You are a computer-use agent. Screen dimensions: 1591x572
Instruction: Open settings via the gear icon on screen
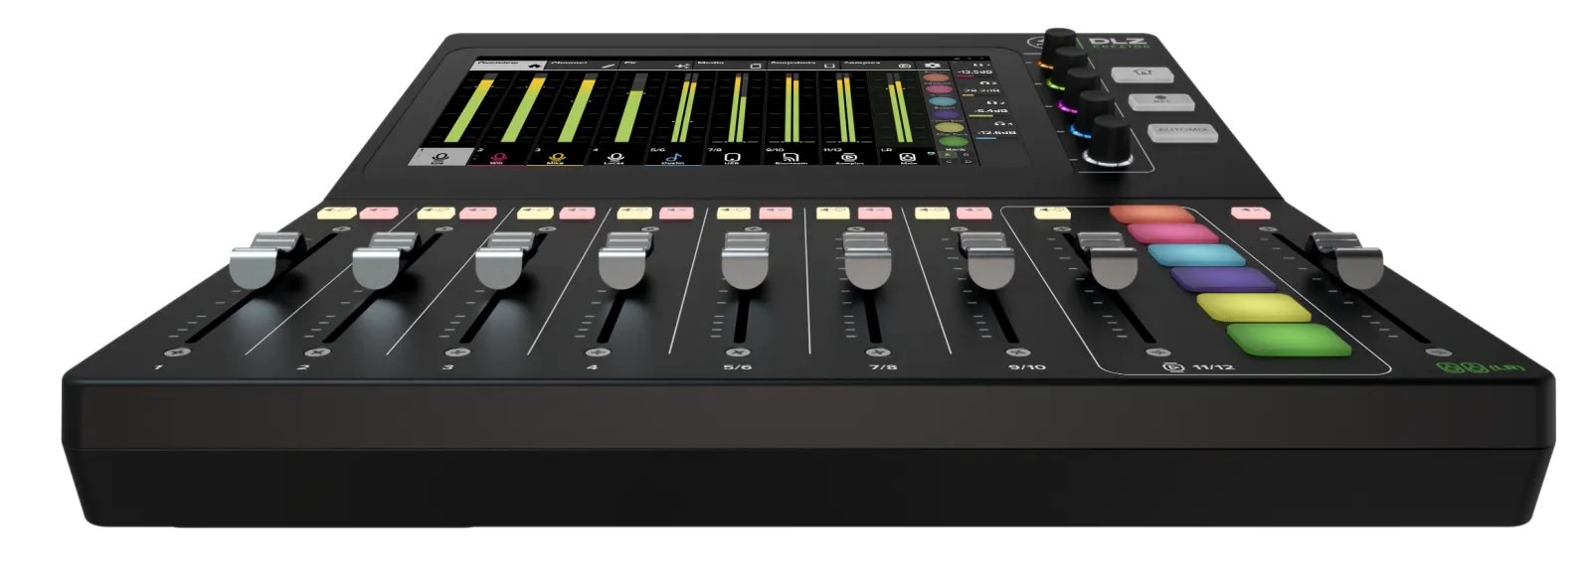pos(935,65)
